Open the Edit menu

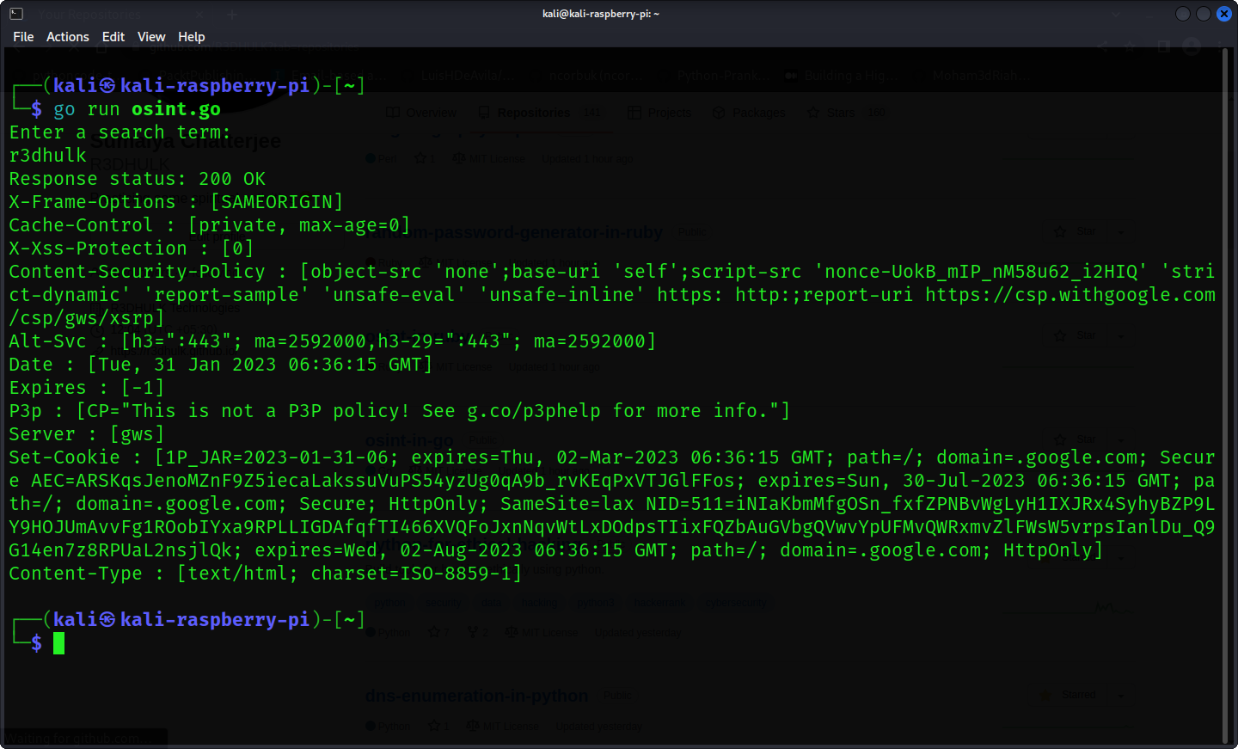(113, 37)
